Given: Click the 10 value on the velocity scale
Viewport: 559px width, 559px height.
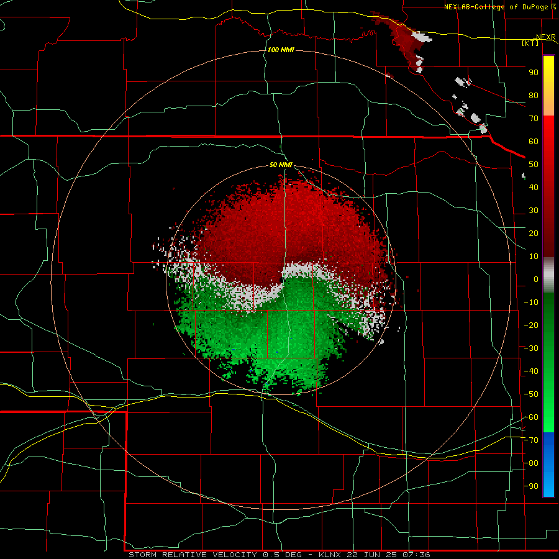Looking at the screenshot, I should pos(534,257).
